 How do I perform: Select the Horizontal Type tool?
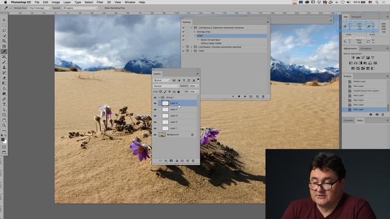tap(4, 104)
